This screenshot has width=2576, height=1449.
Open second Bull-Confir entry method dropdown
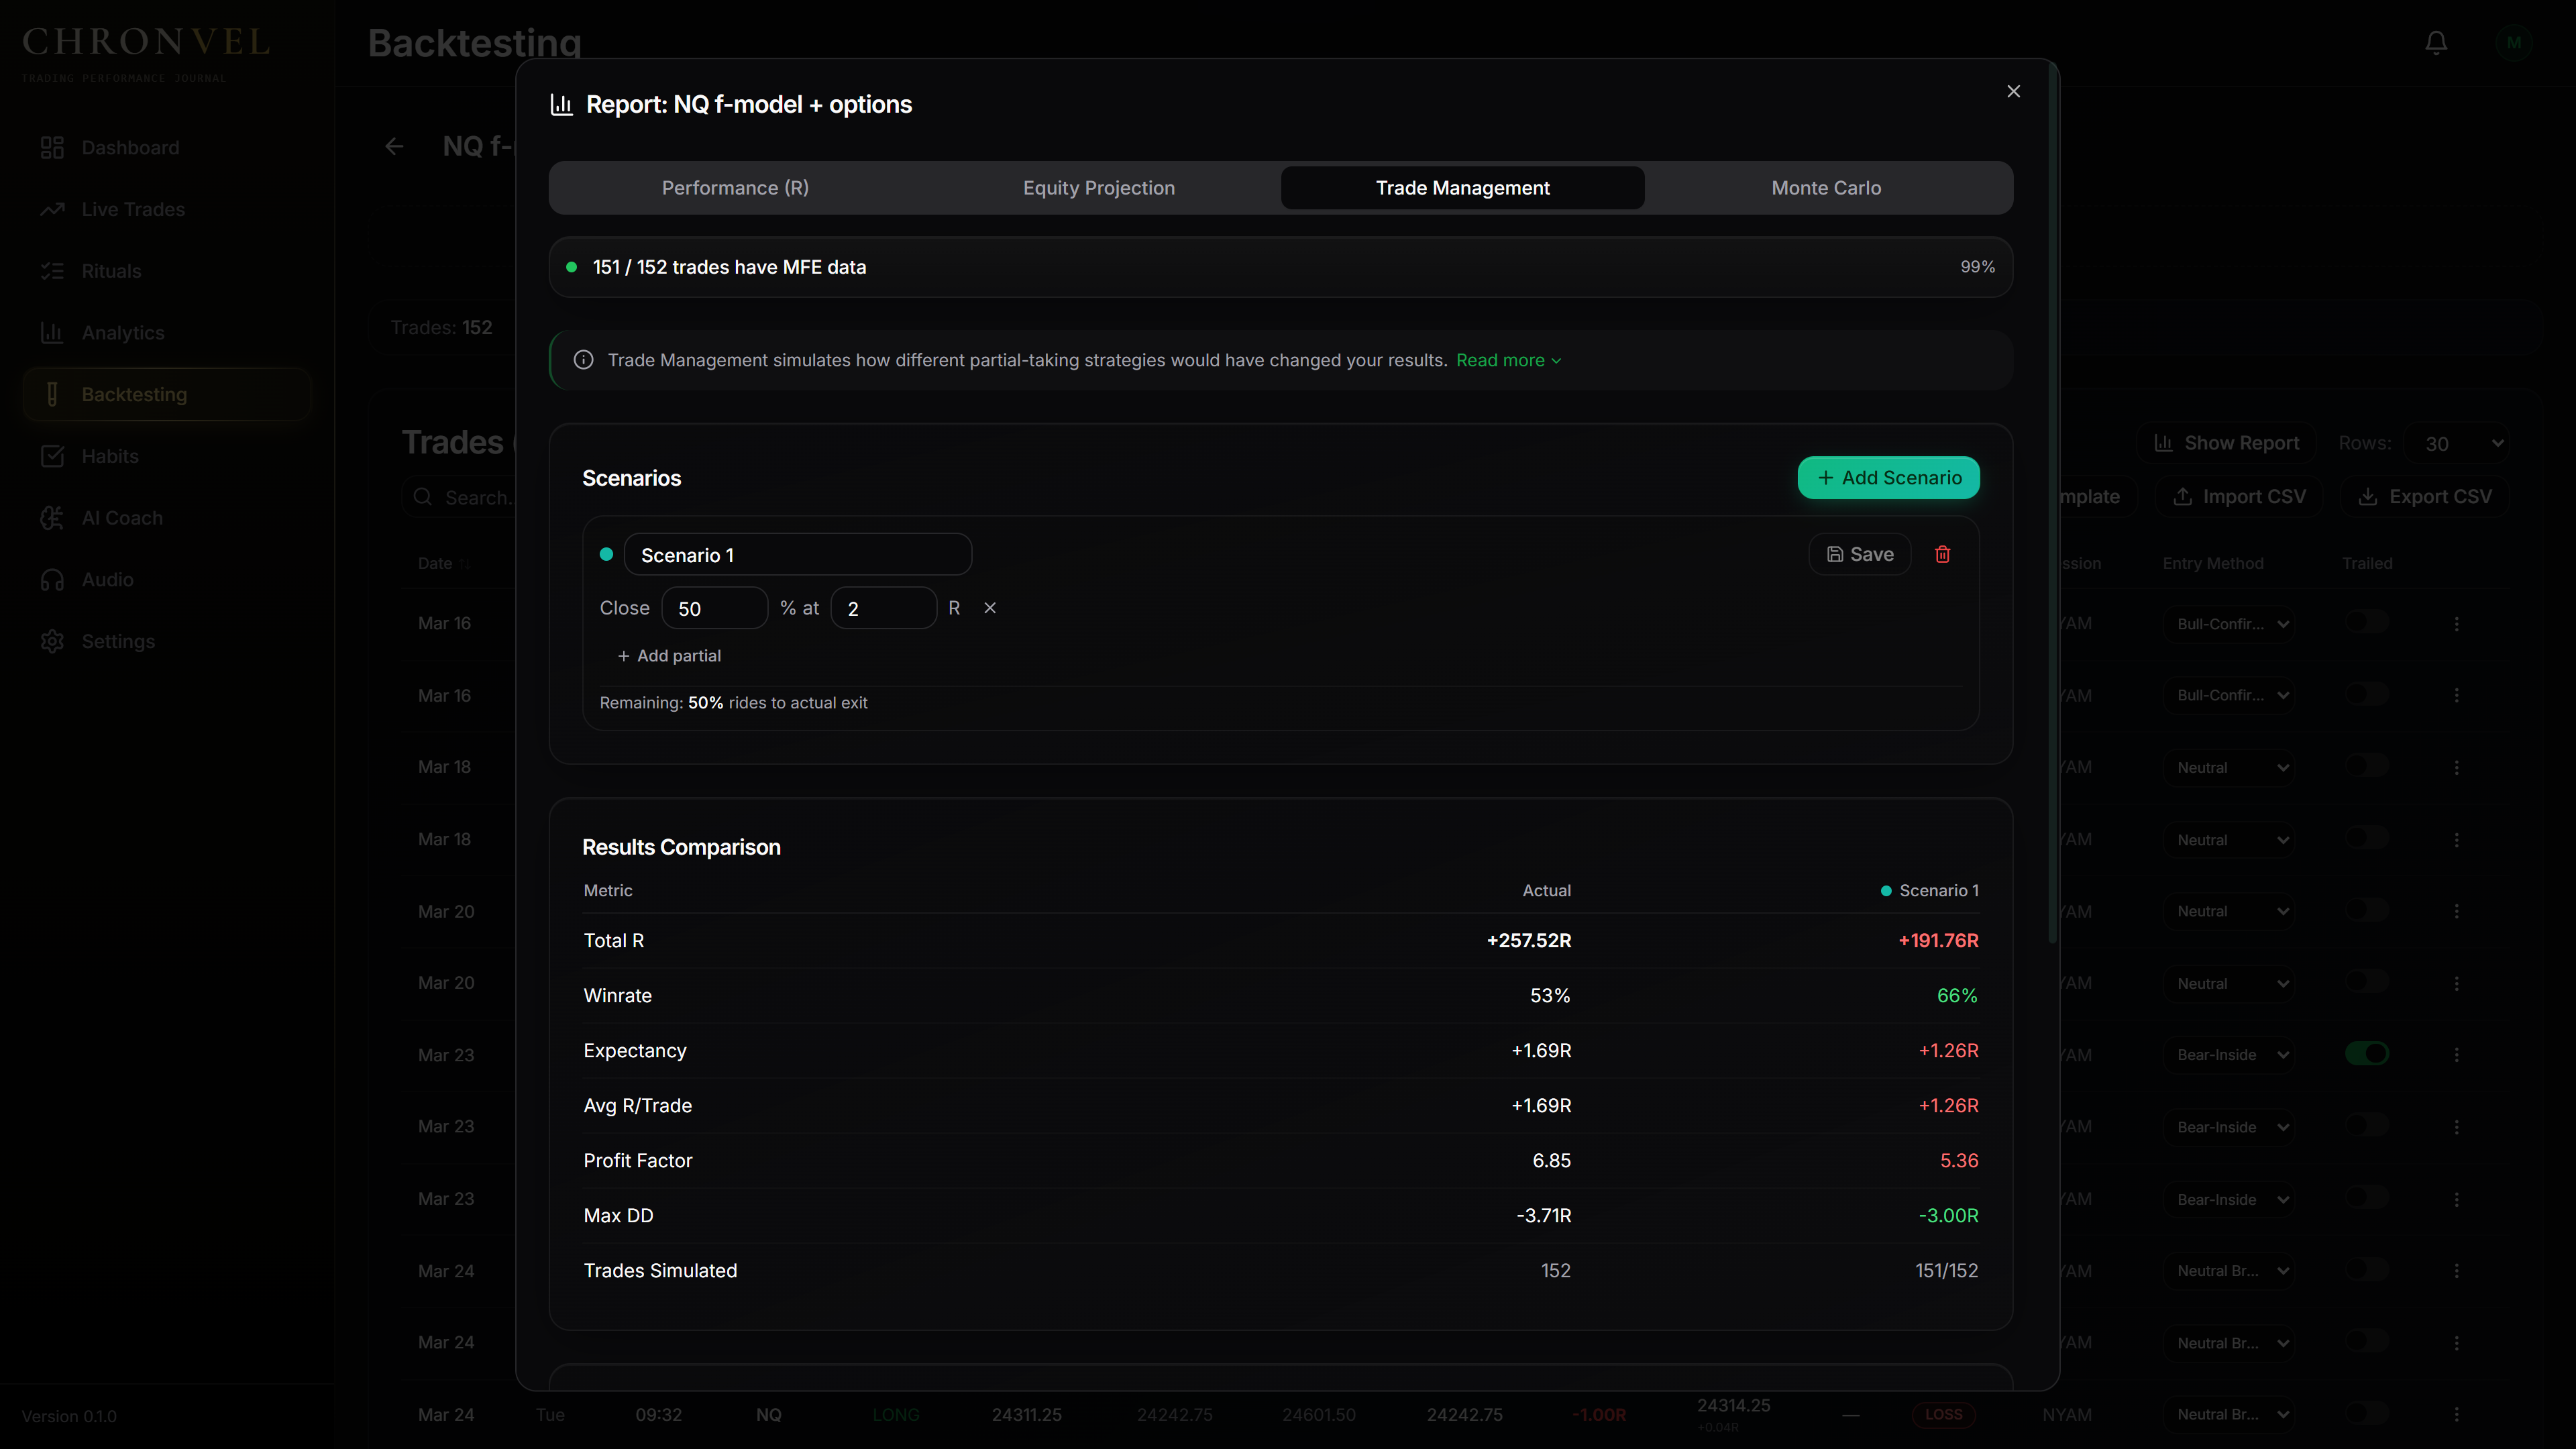click(2228, 696)
